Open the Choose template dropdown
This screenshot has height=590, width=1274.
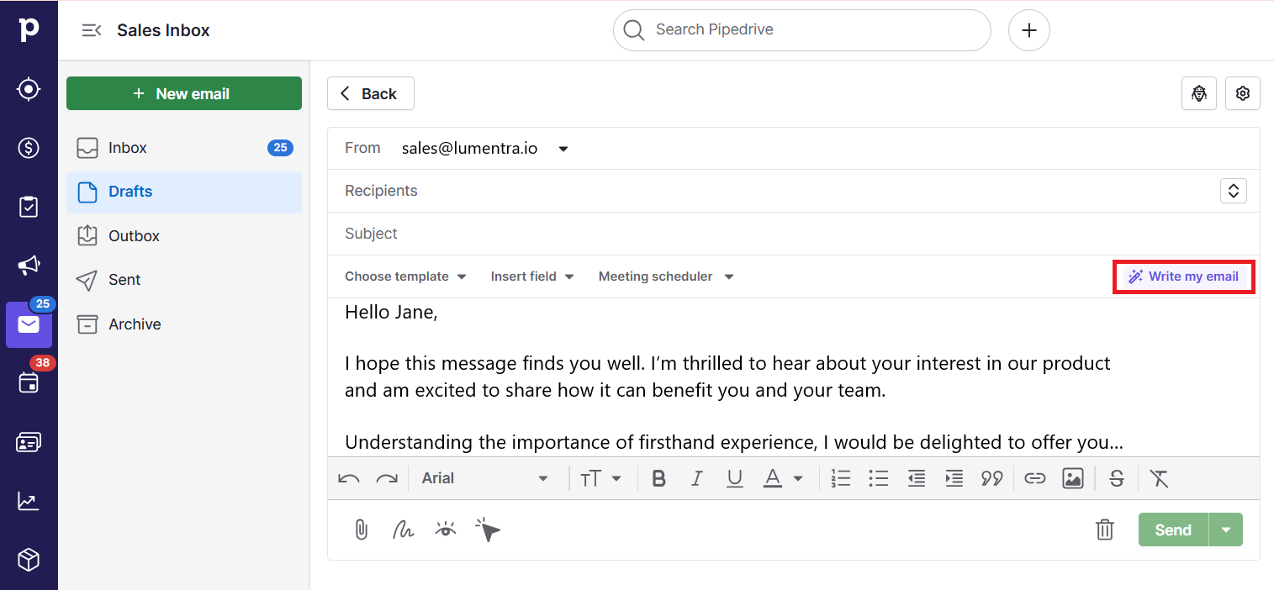pyautogui.click(x=404, y=276)
